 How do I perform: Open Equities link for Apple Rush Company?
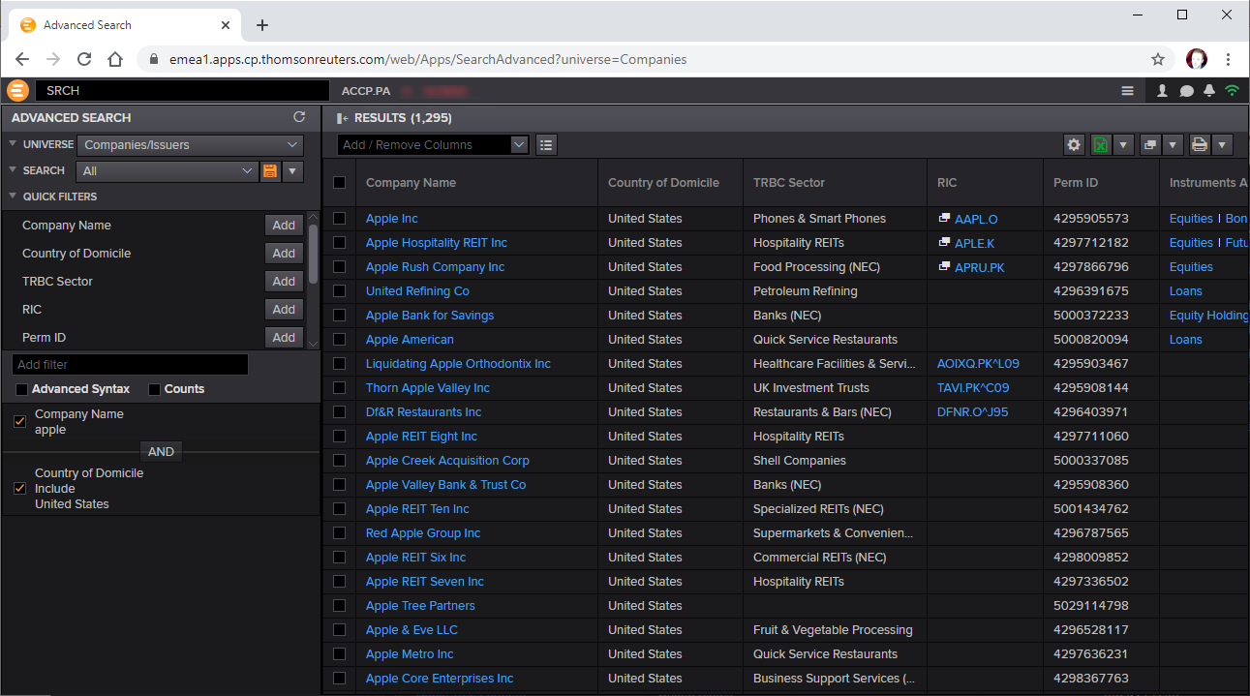pos(1191,267)
